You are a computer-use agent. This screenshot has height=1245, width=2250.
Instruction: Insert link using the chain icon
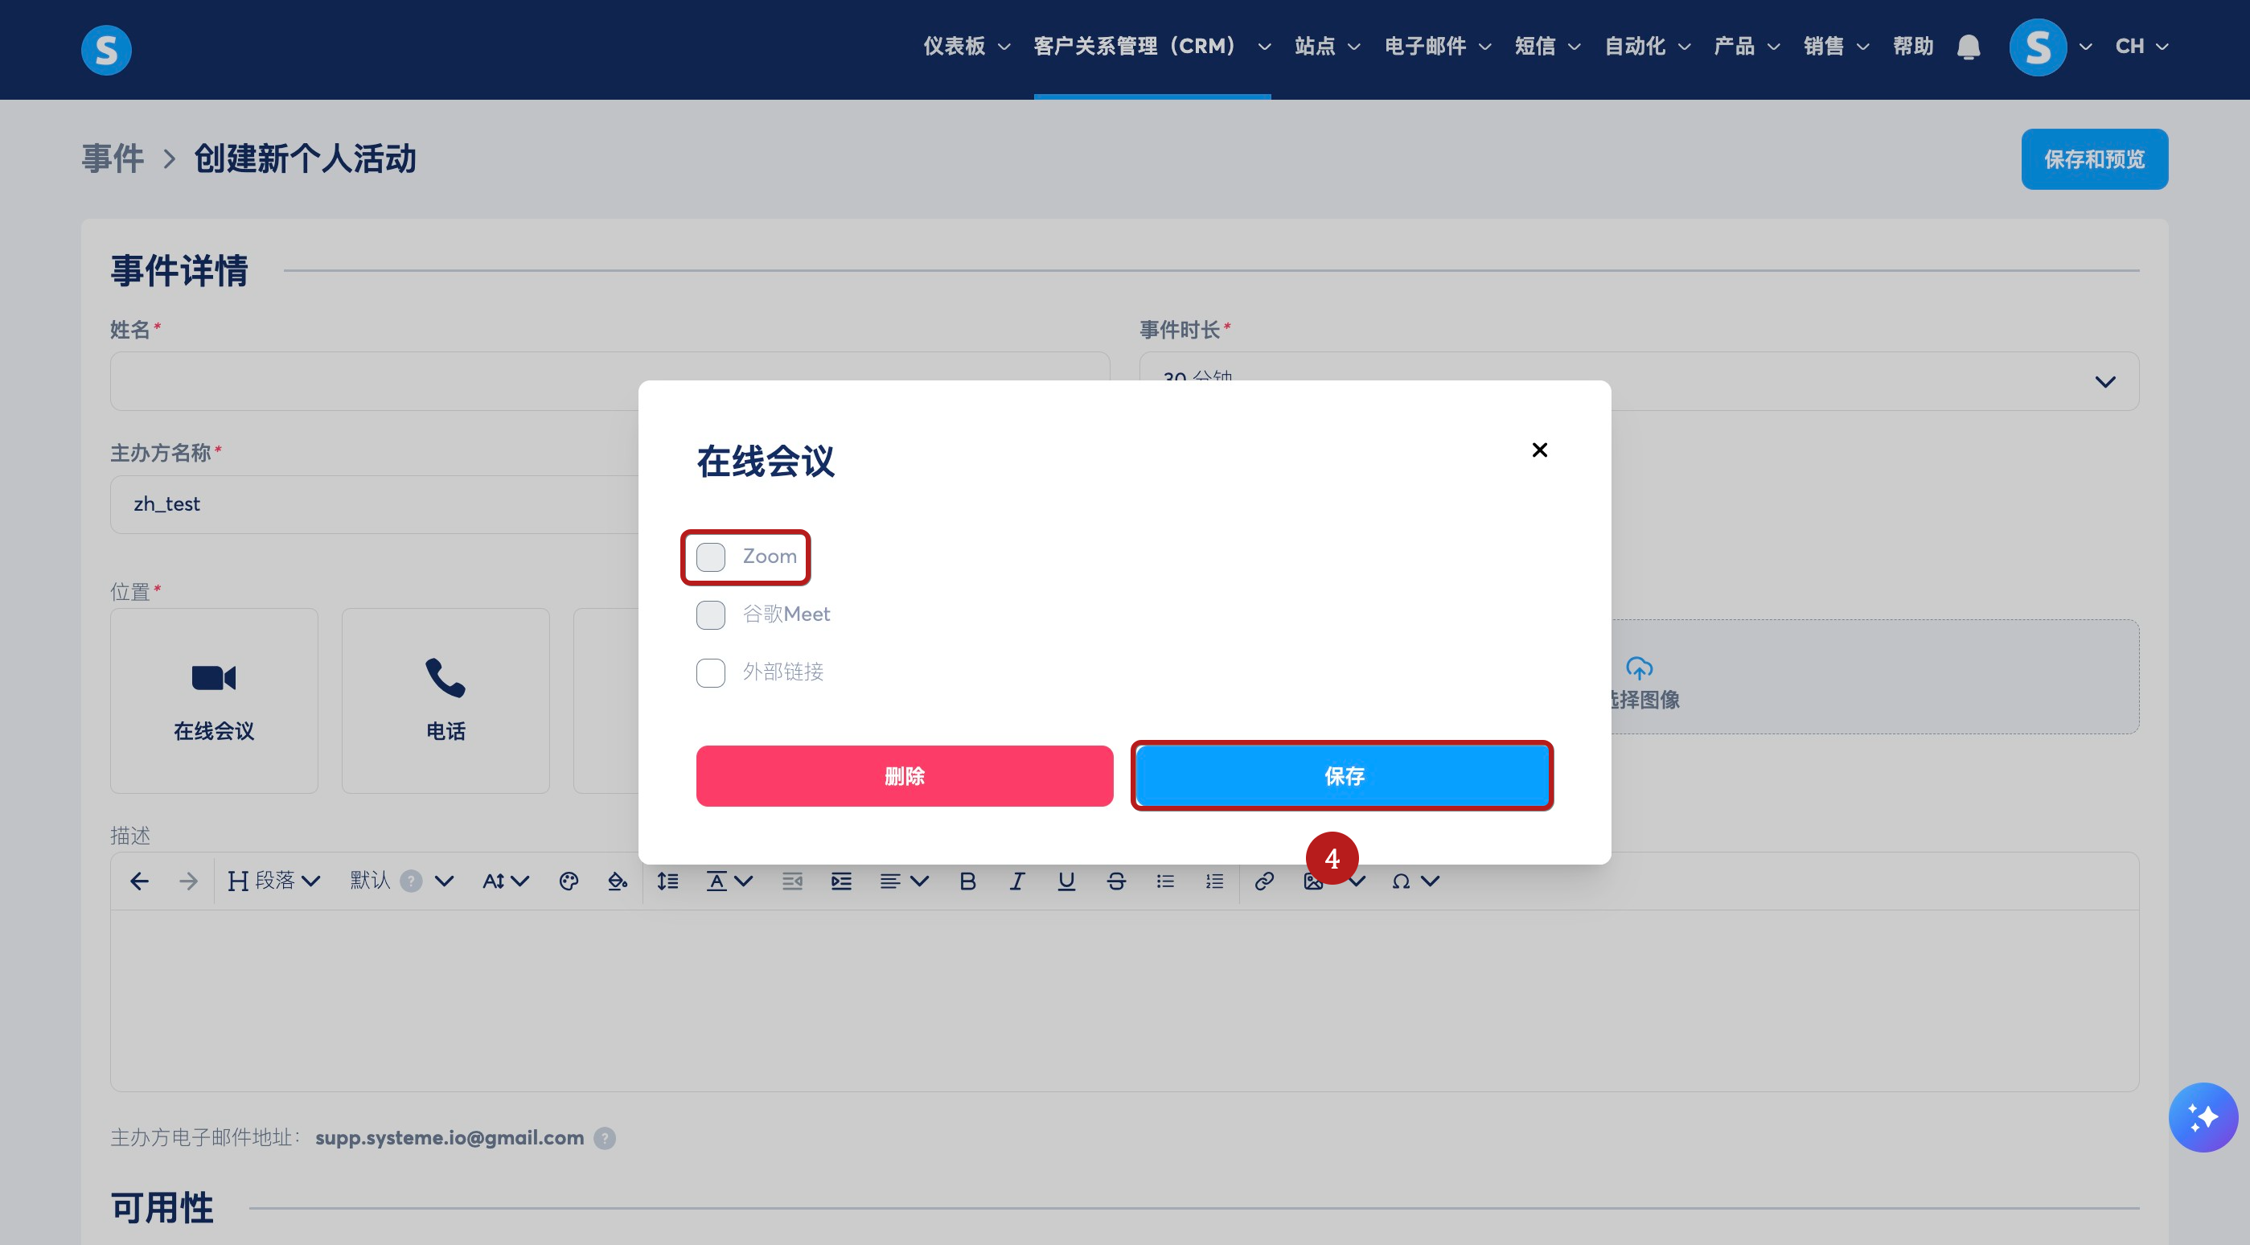[1263, 881]
